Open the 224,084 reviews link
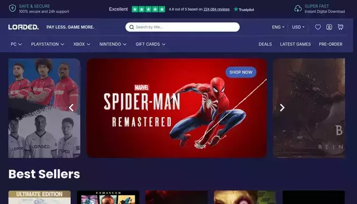This screenshot has width=357, height=204. [x=216, y=9]
